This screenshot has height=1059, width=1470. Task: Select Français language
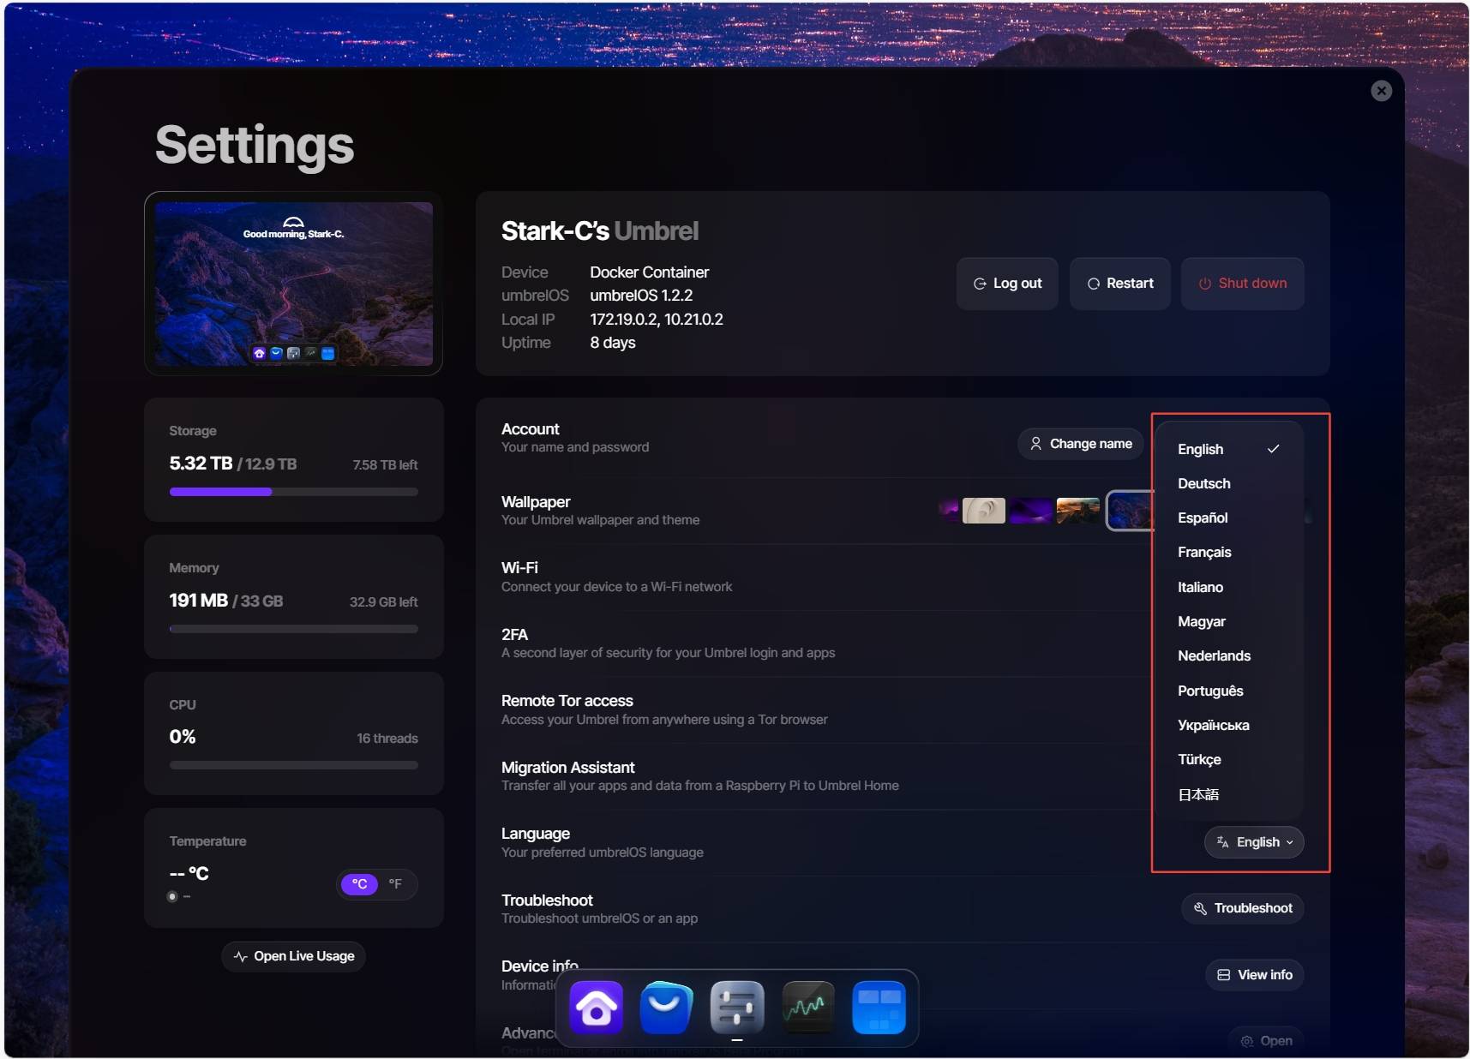[1228, 553]
